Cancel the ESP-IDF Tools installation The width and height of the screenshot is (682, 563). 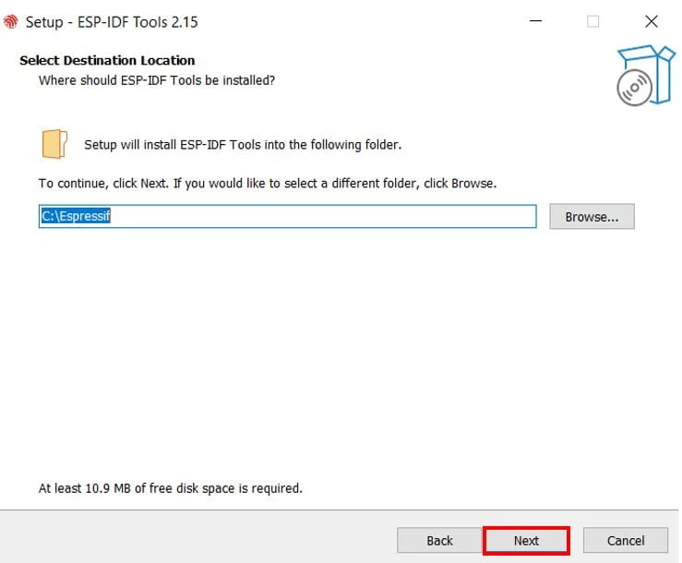tap(626, 540)
